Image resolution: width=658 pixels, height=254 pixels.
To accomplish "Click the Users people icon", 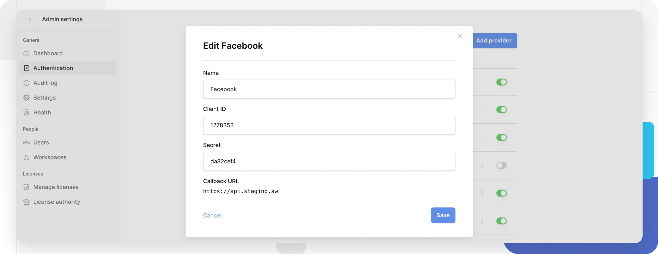I will (x=26, y=142).
